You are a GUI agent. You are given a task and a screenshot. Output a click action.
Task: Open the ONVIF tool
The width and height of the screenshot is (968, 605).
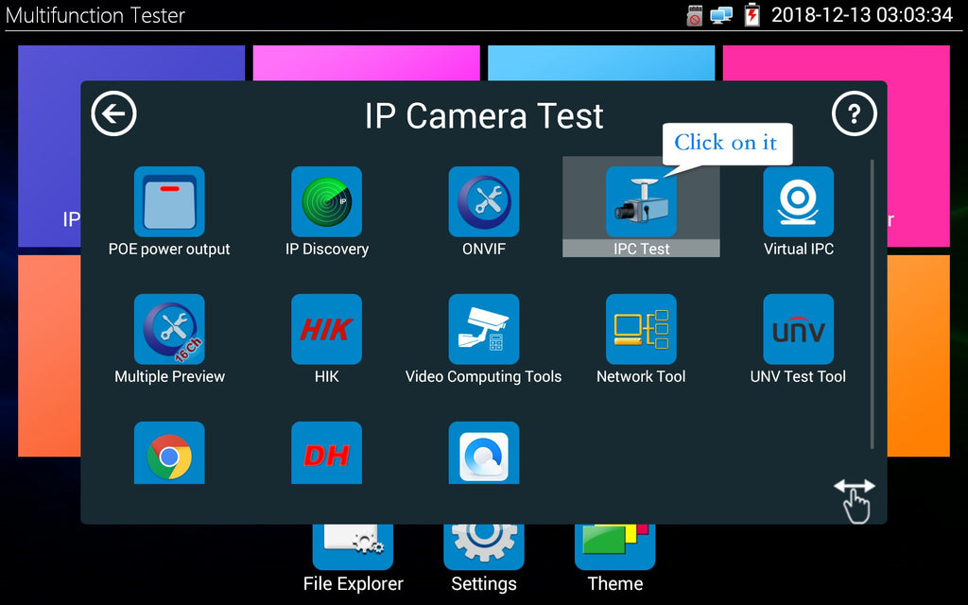[483, 202]
